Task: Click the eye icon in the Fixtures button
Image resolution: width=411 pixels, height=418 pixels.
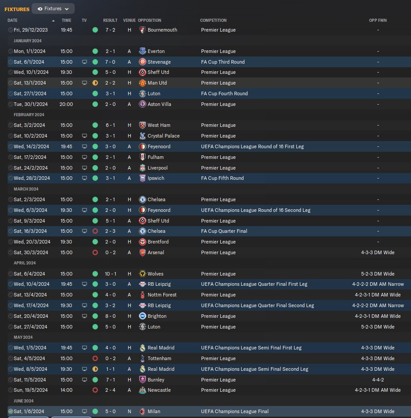Action: tap(40, 9)
